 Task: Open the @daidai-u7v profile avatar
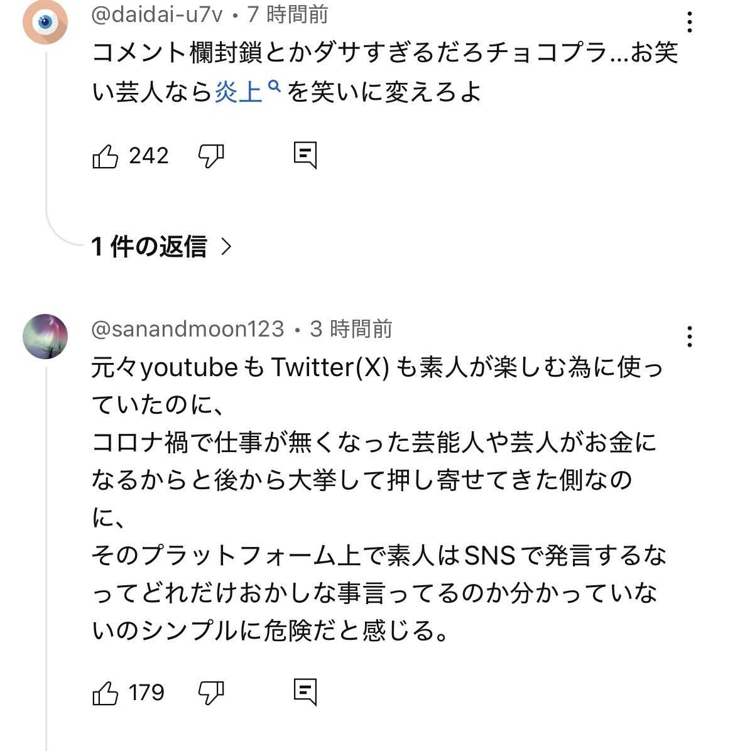click(45, 23)
